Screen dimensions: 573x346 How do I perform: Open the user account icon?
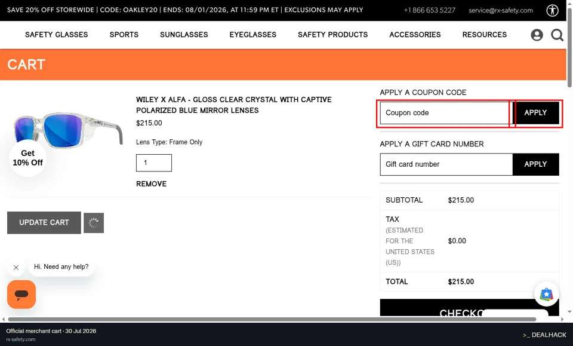click(x=537, y=35)
